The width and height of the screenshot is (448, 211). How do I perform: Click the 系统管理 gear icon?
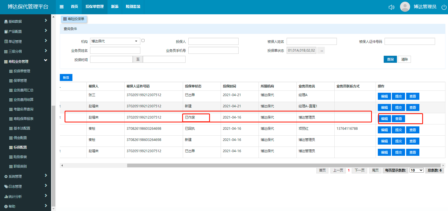pos(6,177)
